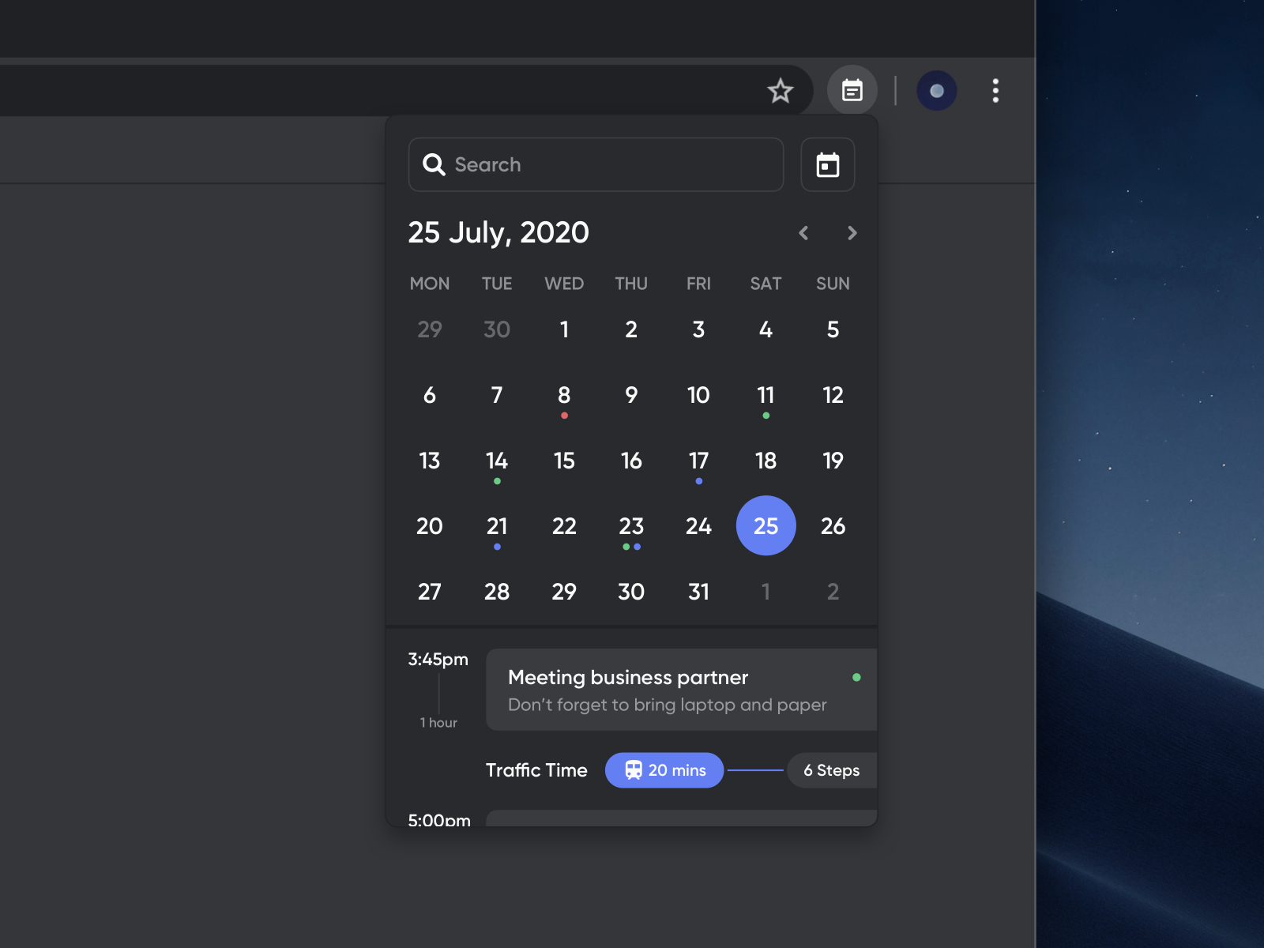Open month view via '25 July, 2020' heading
The height and width of the screenshot is (948, 1264).
tap(498, 231)
